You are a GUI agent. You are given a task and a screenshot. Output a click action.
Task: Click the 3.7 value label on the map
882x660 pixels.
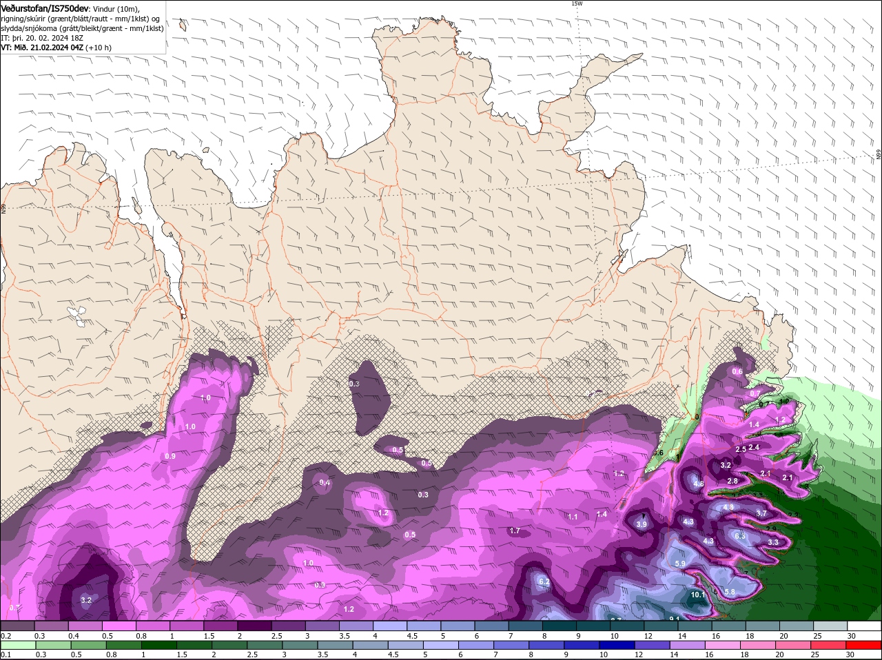pos(761,513)
